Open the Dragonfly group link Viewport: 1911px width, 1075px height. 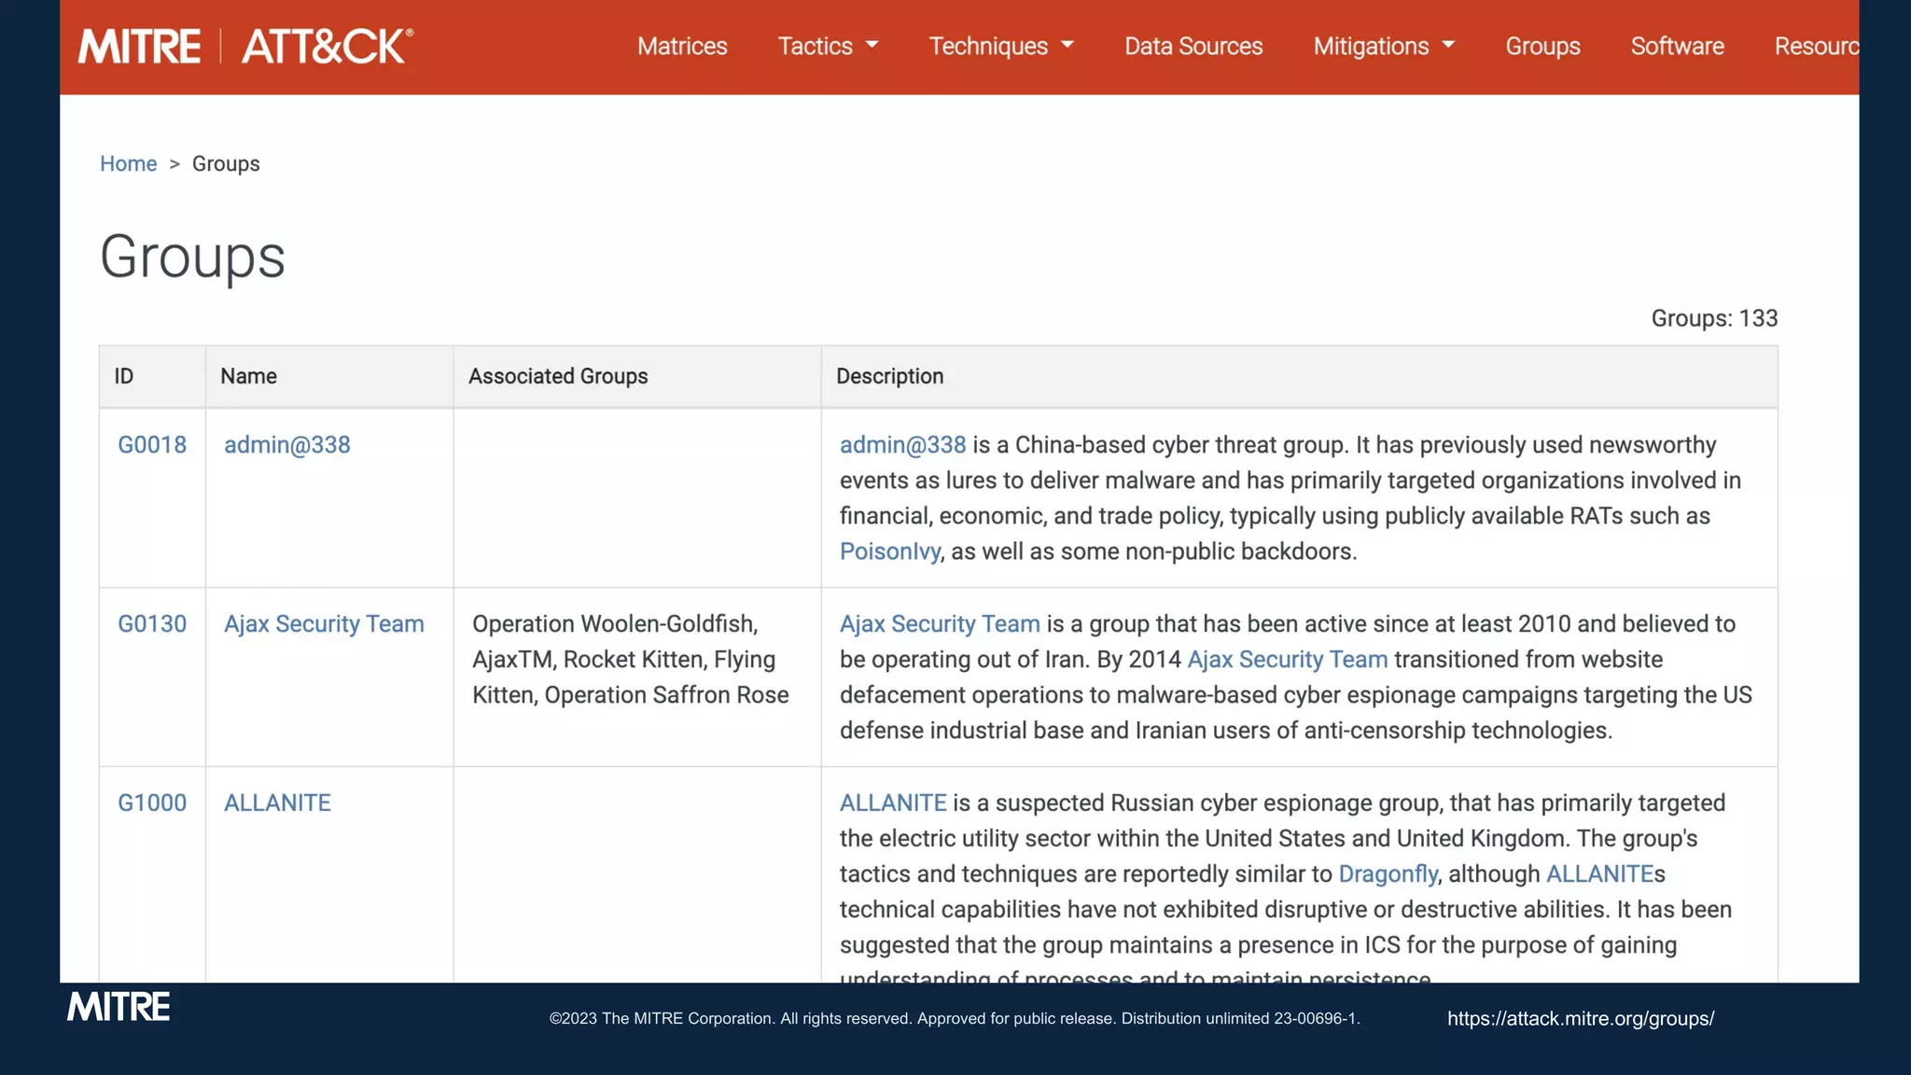tap(1388, 873)
